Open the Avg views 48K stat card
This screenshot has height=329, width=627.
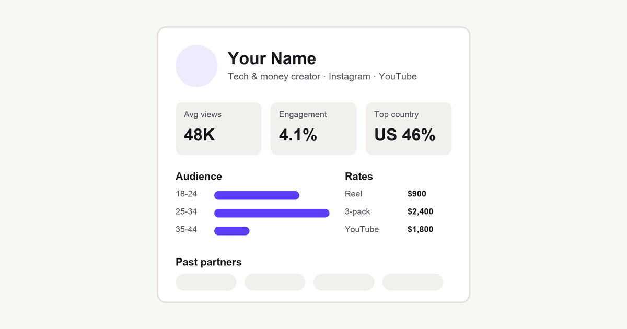[x=218, y=128]
